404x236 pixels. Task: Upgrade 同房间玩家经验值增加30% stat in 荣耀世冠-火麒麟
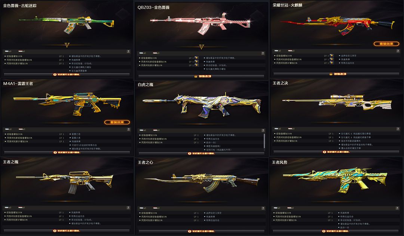[331, 59]
